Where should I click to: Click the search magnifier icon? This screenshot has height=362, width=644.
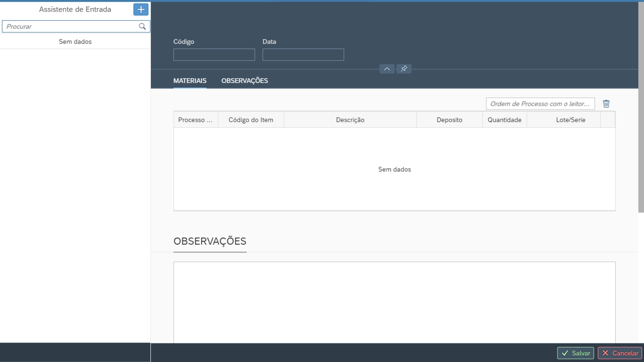142,27
